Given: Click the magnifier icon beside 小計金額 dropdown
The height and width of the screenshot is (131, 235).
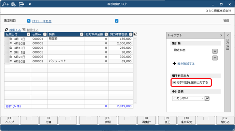Looking at the screenshot, I should coord(207,98).
